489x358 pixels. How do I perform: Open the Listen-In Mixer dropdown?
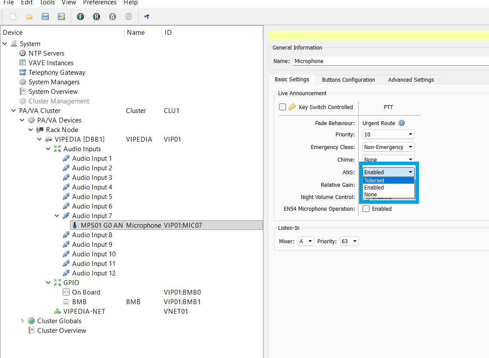306,242
